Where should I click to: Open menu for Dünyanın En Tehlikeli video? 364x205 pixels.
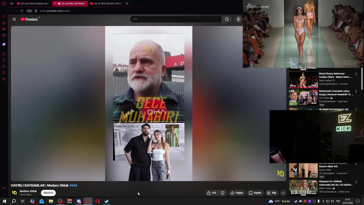(356, 182)
